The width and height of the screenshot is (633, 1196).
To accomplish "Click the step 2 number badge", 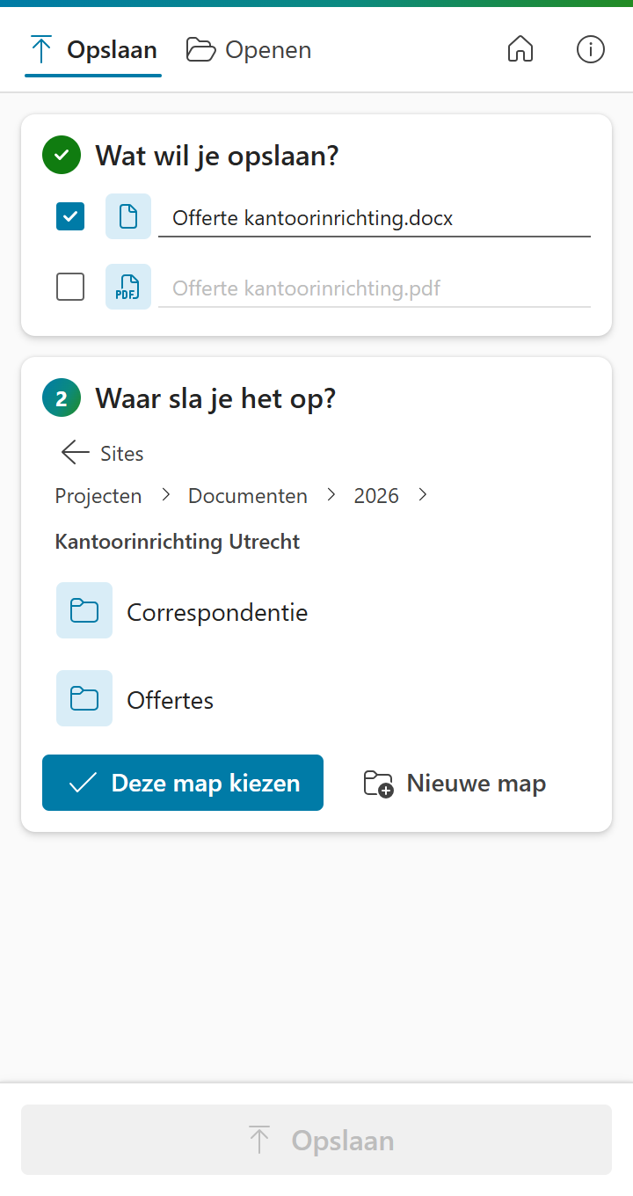I will [62, 398].
